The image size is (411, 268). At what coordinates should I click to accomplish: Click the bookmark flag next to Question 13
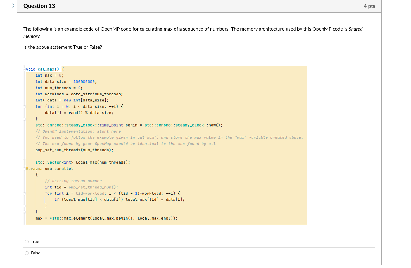click(11, 5)
